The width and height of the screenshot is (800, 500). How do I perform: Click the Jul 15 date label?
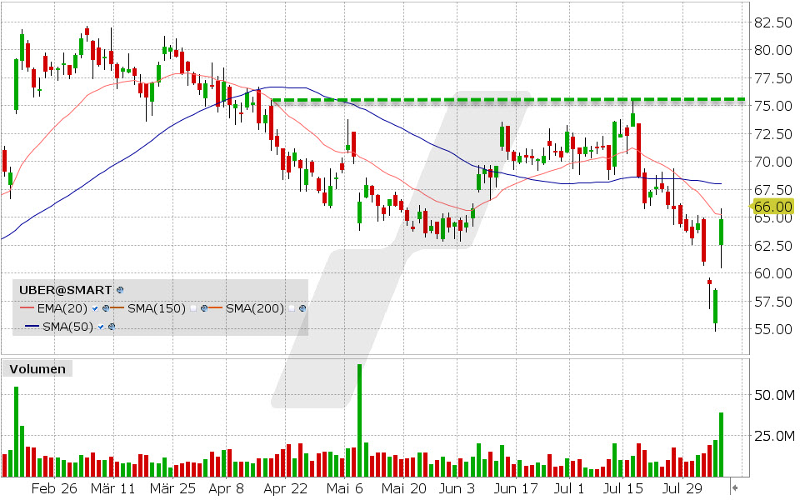pyautogui.click(x=623, y=488)
